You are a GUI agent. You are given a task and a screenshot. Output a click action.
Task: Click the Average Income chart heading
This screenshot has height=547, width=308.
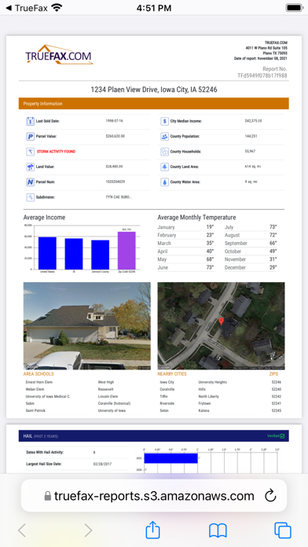tap(44, 218)
